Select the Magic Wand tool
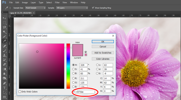Viewport: 181px width, 100px height. tap(4, 32)
